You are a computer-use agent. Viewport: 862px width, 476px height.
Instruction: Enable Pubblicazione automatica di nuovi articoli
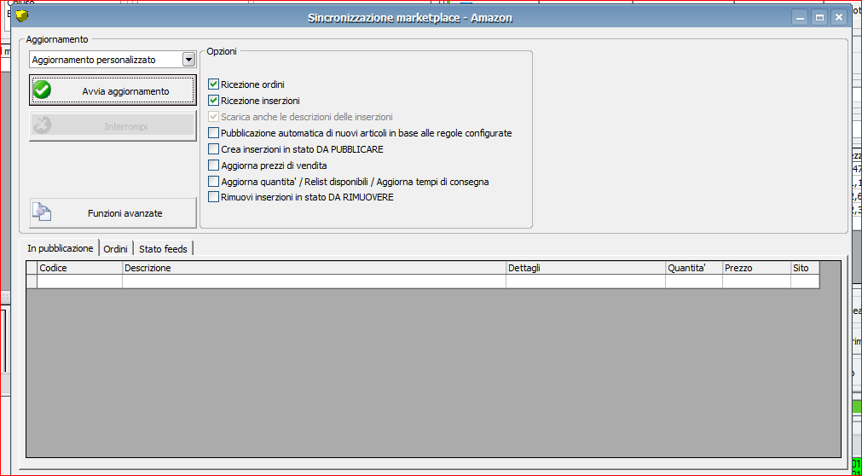[x=213, y=132]
